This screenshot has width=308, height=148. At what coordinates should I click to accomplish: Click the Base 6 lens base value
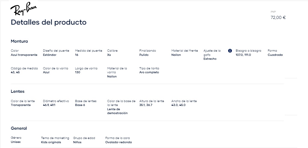click(80, 105)
